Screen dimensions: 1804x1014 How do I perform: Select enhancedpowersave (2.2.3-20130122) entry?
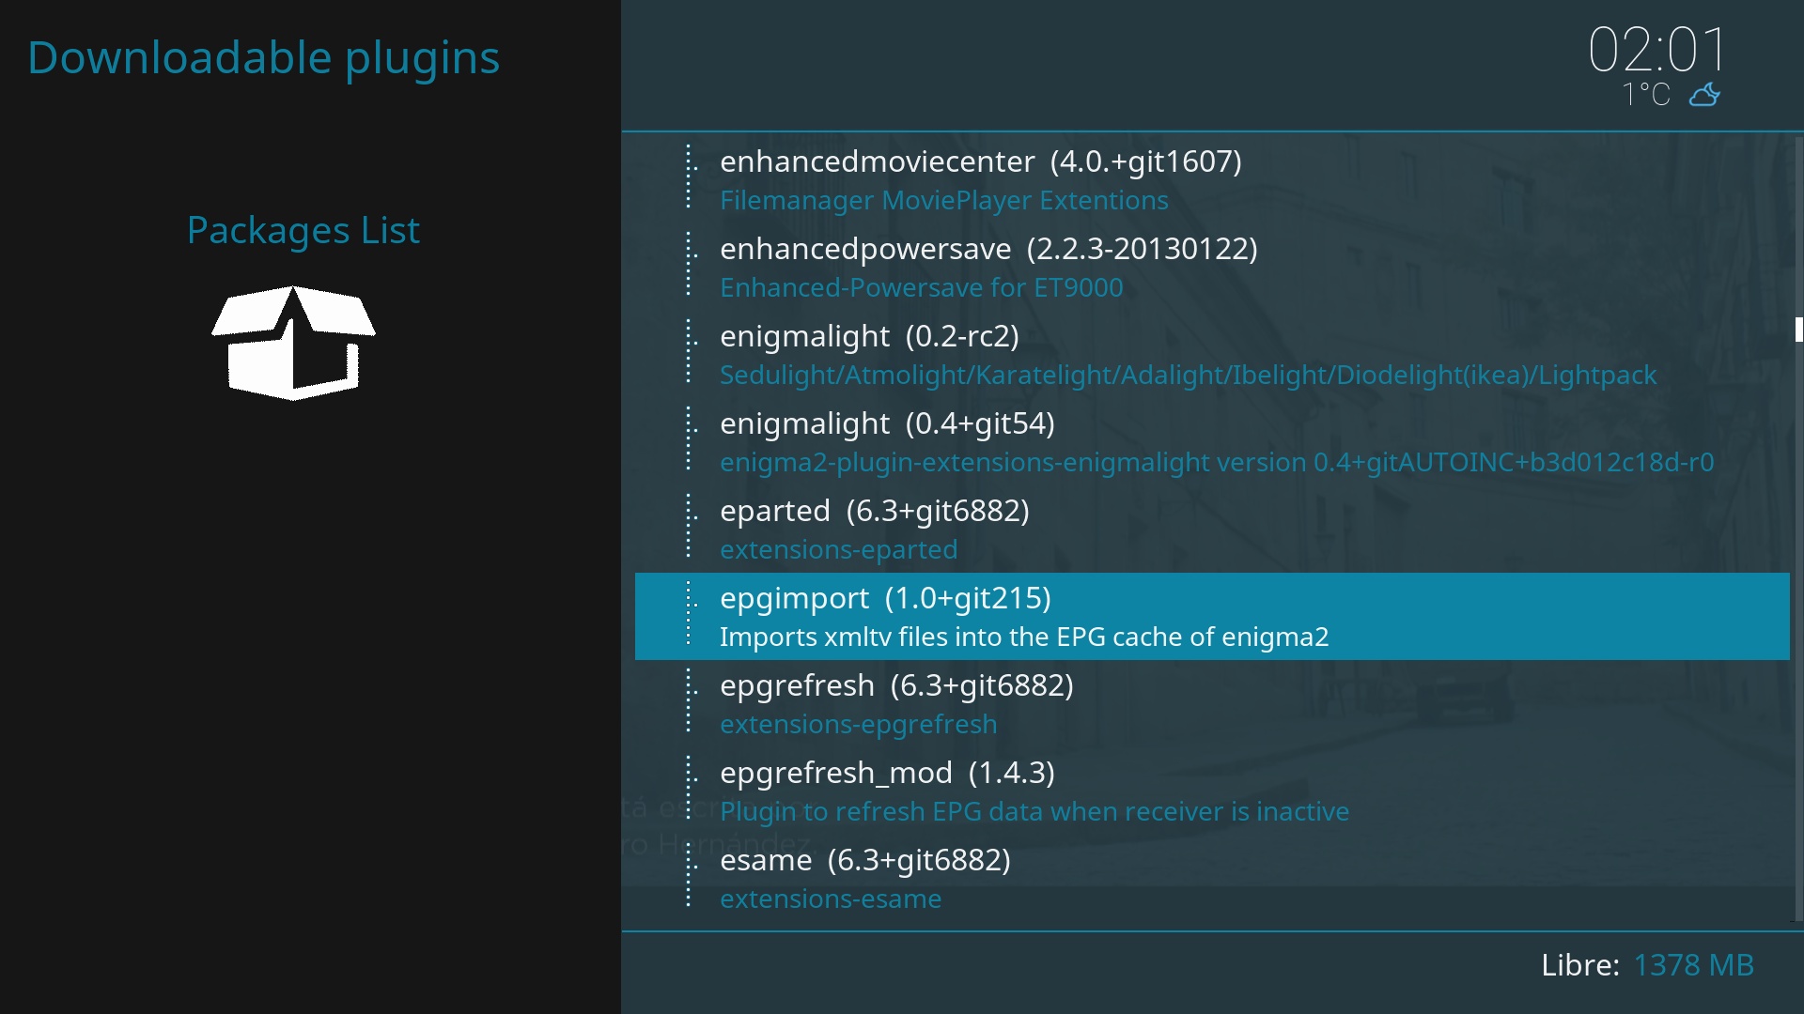(988, 249)
